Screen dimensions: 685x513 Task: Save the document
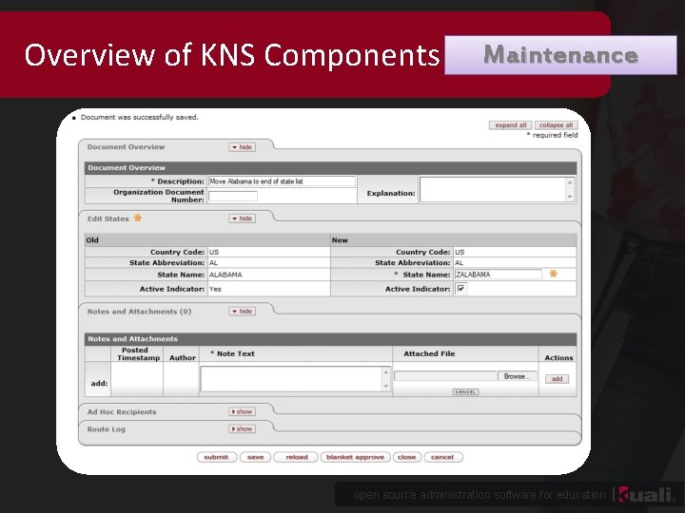pyautogui.click(x=256, y=457)
